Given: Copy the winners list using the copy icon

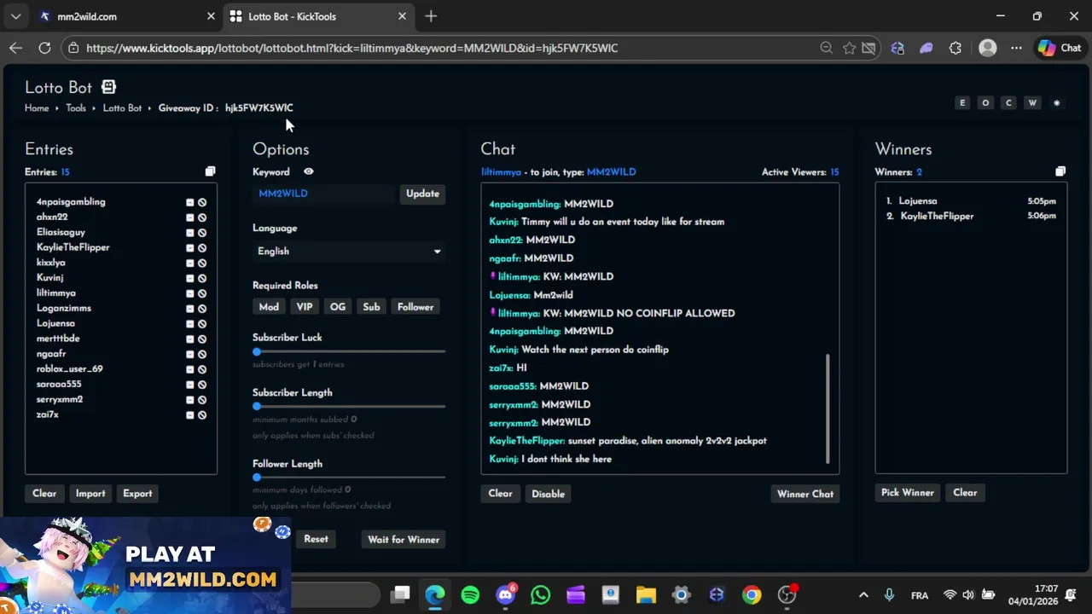Looking at the screenshot, I should (x=1060, y=171).
